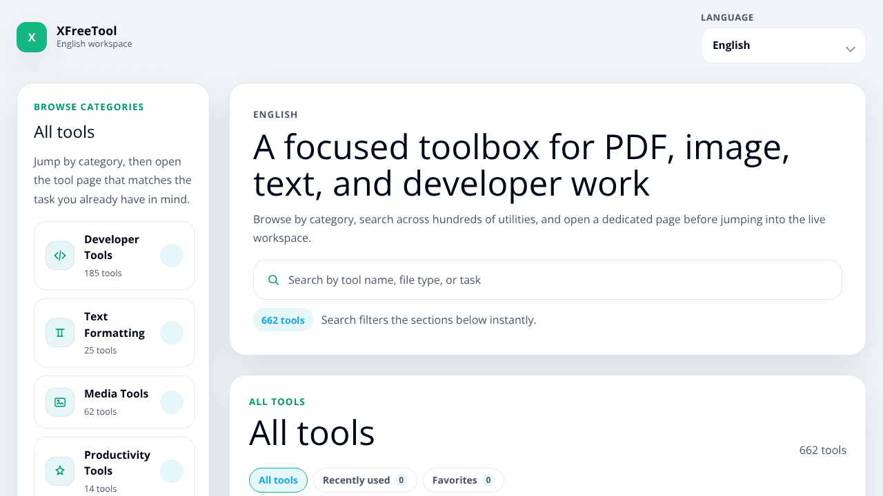Click the Developer Tools code icon
Viewport: 883px width, 496px height.
60,256
